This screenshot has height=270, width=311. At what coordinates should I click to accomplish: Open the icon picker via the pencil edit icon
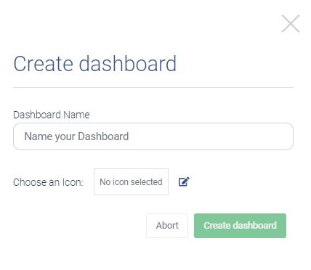click(x=184, y=181)
